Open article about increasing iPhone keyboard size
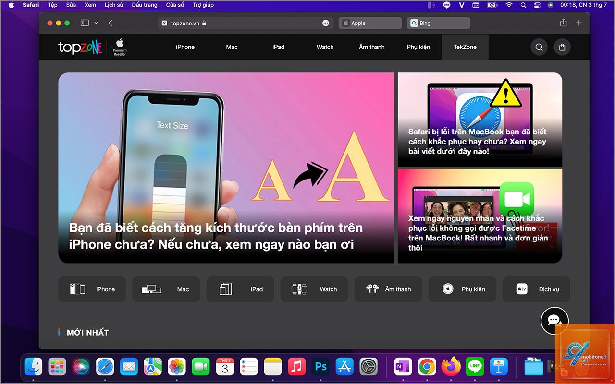This screenshot has height=384, width=615. pos(226,168)
